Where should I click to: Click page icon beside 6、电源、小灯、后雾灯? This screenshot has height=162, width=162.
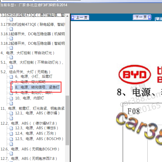pyautogui.click(x=11, y=77)
